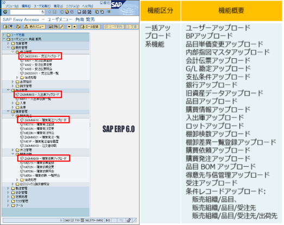The height and width of the screenshot is (225, 284).
Task: Open the ユーザ定義(F) menu
Action: click(42, 6)
